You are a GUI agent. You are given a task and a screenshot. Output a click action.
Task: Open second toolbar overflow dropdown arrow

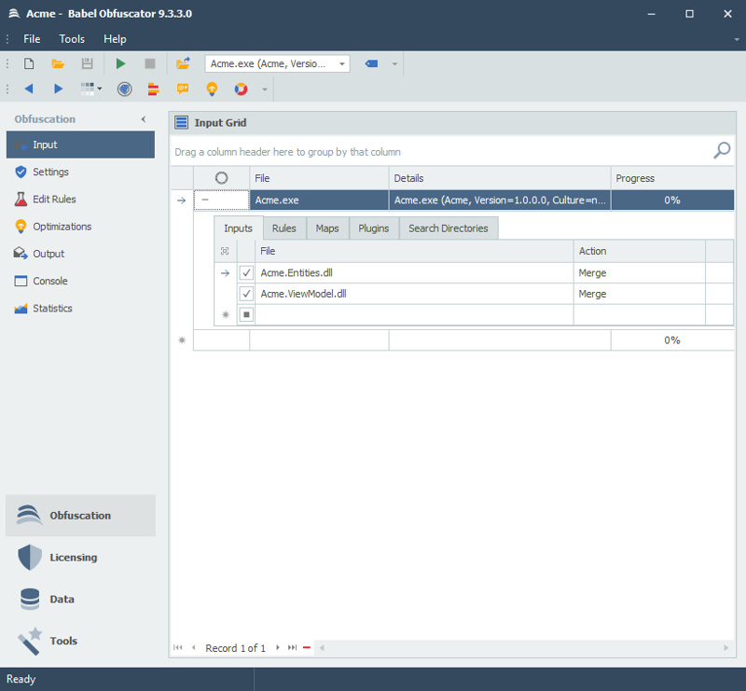click(265, 90)
